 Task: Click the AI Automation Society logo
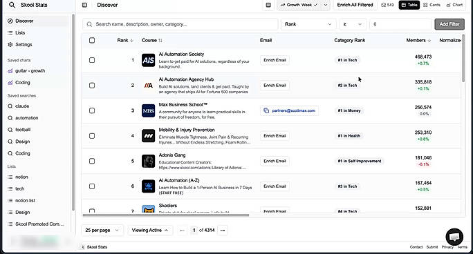point(149,60)
